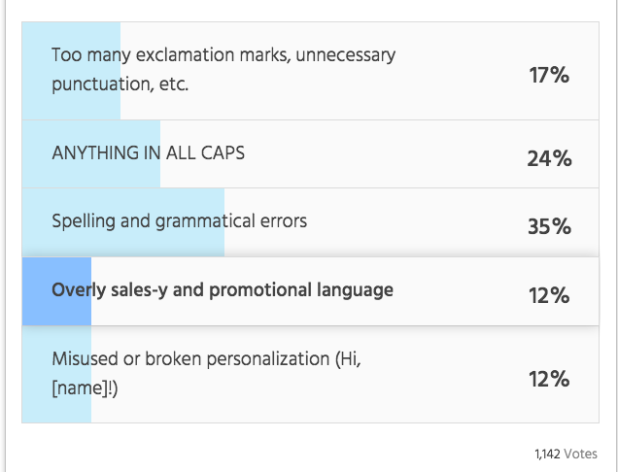The image size is (618, 472).
Task: Click the word 'Votes' below the poll
Action: (x=580, y=455)
